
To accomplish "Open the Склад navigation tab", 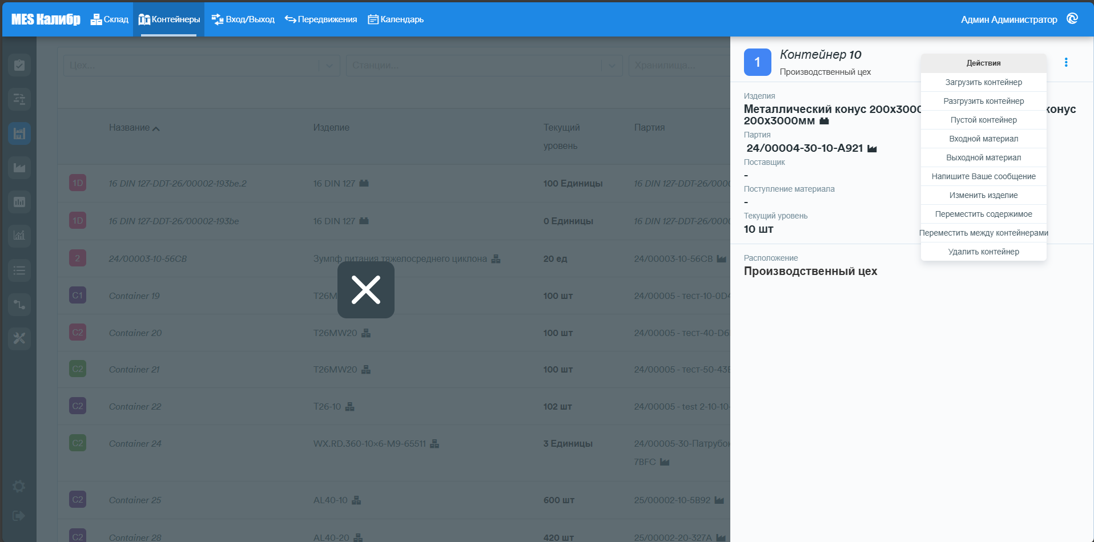I will click(110, 19).
